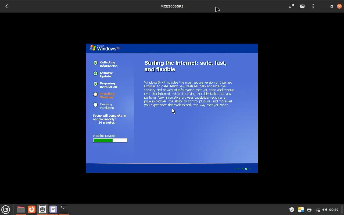Screen dimensions: 344x215
Task: Close the MCE2005SP3 virtual machine window
Action: click(339, 6)
